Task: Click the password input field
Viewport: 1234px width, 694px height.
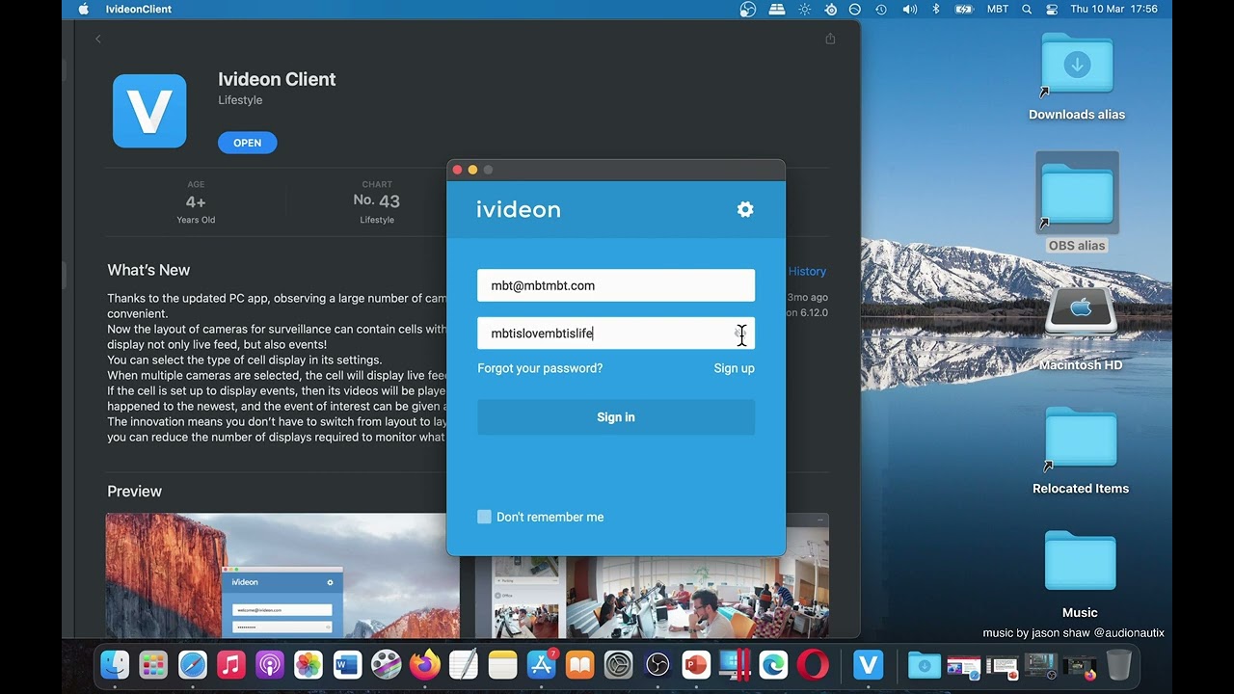Action: coord(616,334)
